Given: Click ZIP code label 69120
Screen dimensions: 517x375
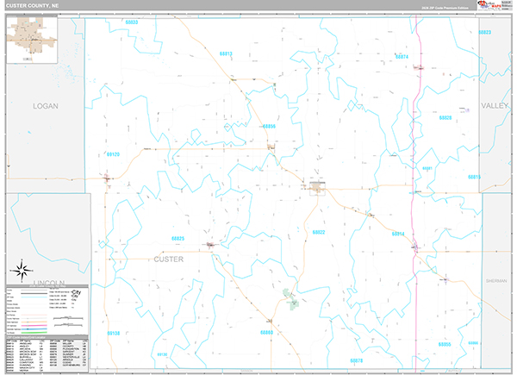Looking at the screenshot, I should point(113,154).
